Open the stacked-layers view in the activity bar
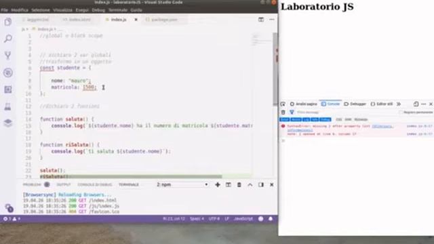Viewport: 434px width, 244px height. pyautogui.click(x=8, y=123)
